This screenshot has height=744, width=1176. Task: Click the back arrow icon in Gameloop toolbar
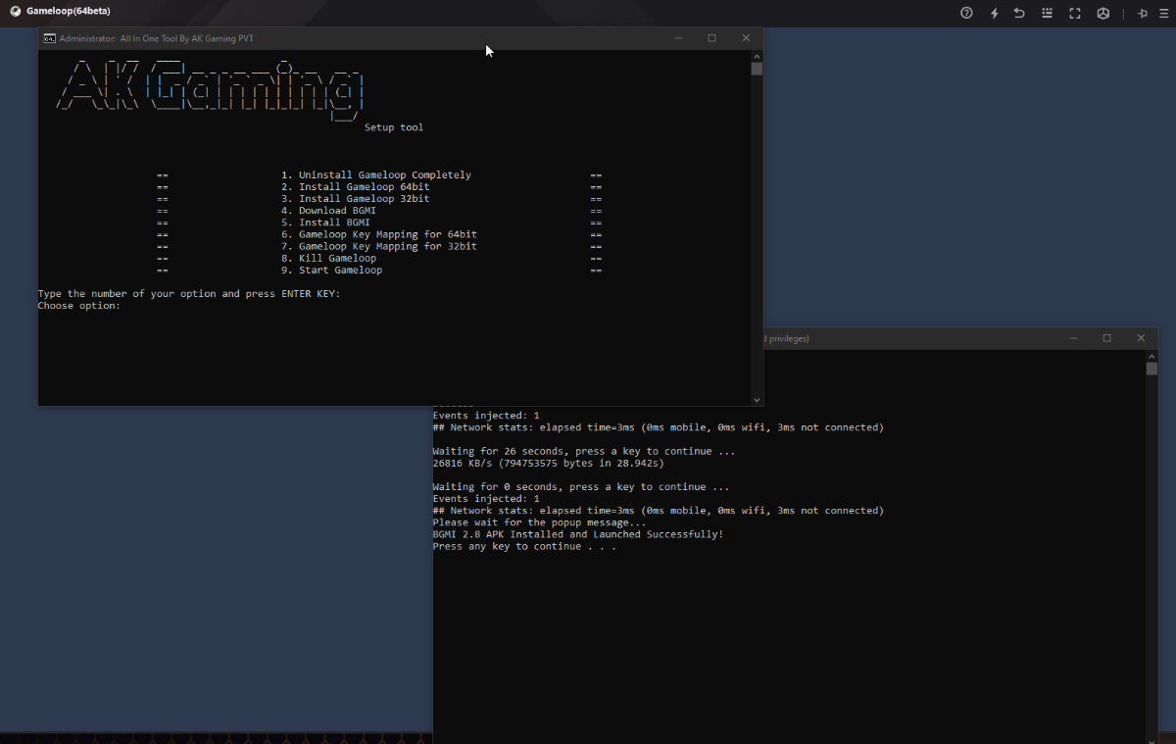point(1020,13)
